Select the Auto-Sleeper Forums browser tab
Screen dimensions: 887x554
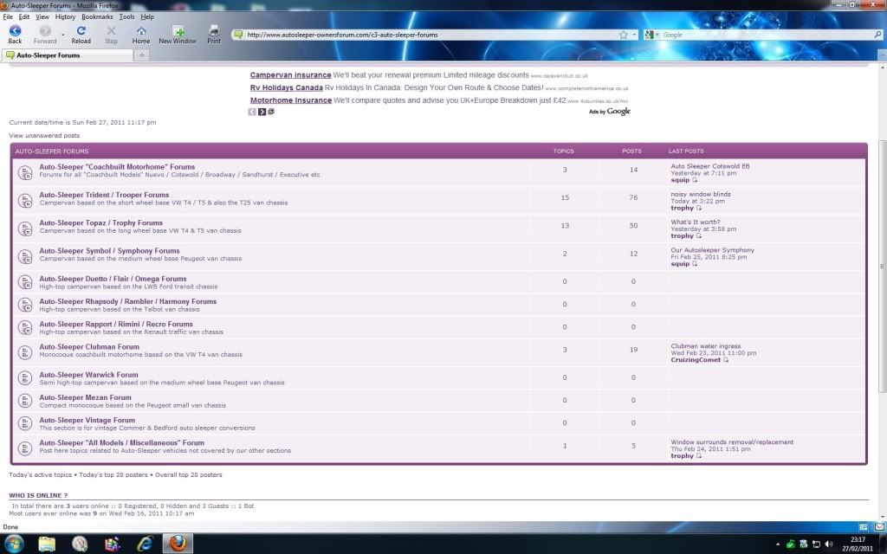tap(65, 55)
